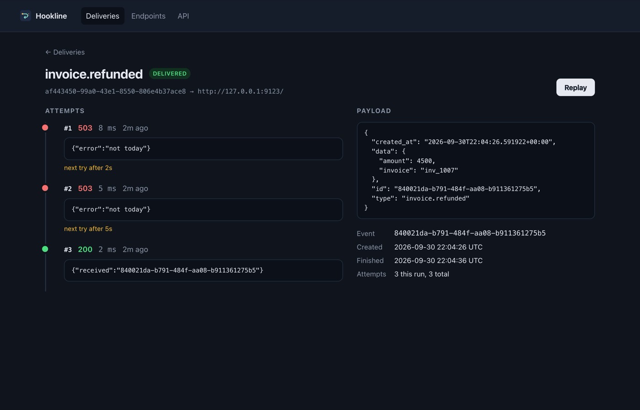Click the Finished timestamp 22:04:36 UTC
640x410 pixels.
tap(438, 261)
